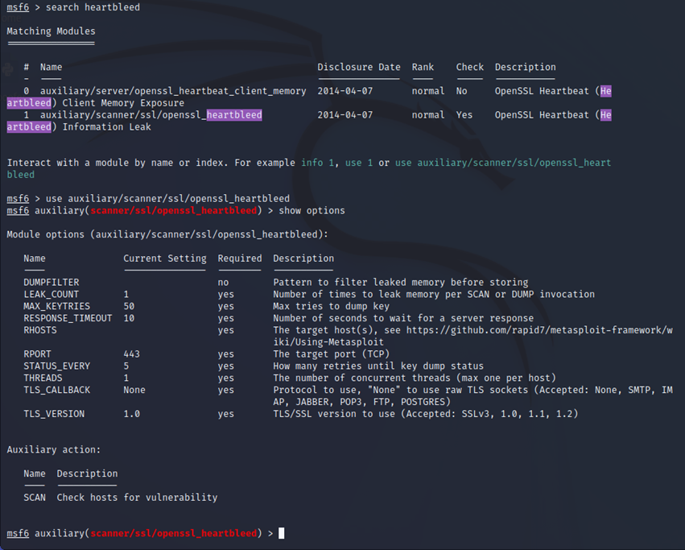Click the RPORT current setting 443
Screen dimensions: 685x550
click(132, 354)
